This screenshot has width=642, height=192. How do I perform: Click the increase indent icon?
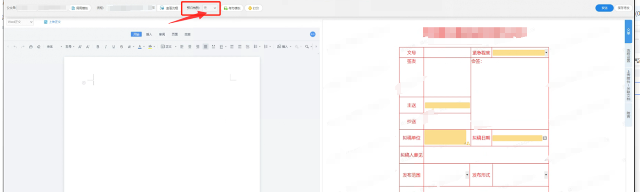(x=240, y=47)
